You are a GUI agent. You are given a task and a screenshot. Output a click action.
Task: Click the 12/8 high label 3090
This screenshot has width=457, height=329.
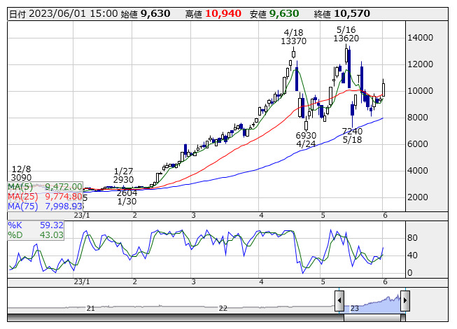(x=21, y=178)
